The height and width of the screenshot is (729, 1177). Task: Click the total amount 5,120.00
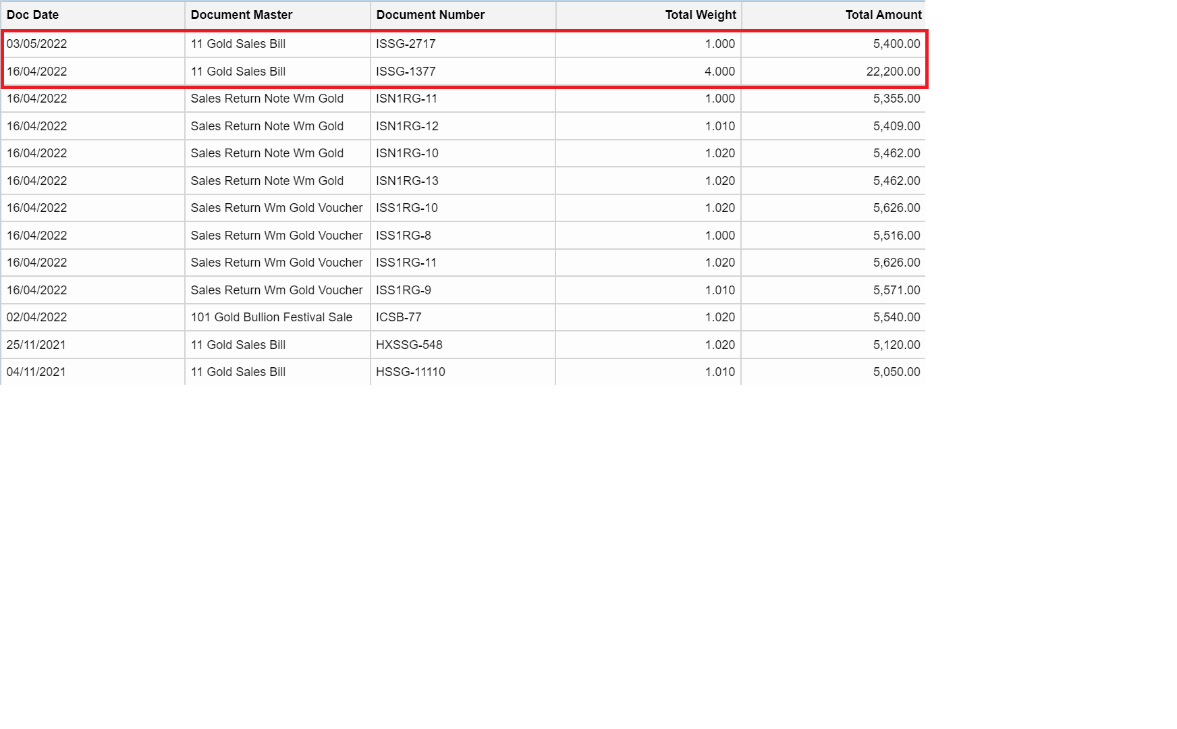896,345
